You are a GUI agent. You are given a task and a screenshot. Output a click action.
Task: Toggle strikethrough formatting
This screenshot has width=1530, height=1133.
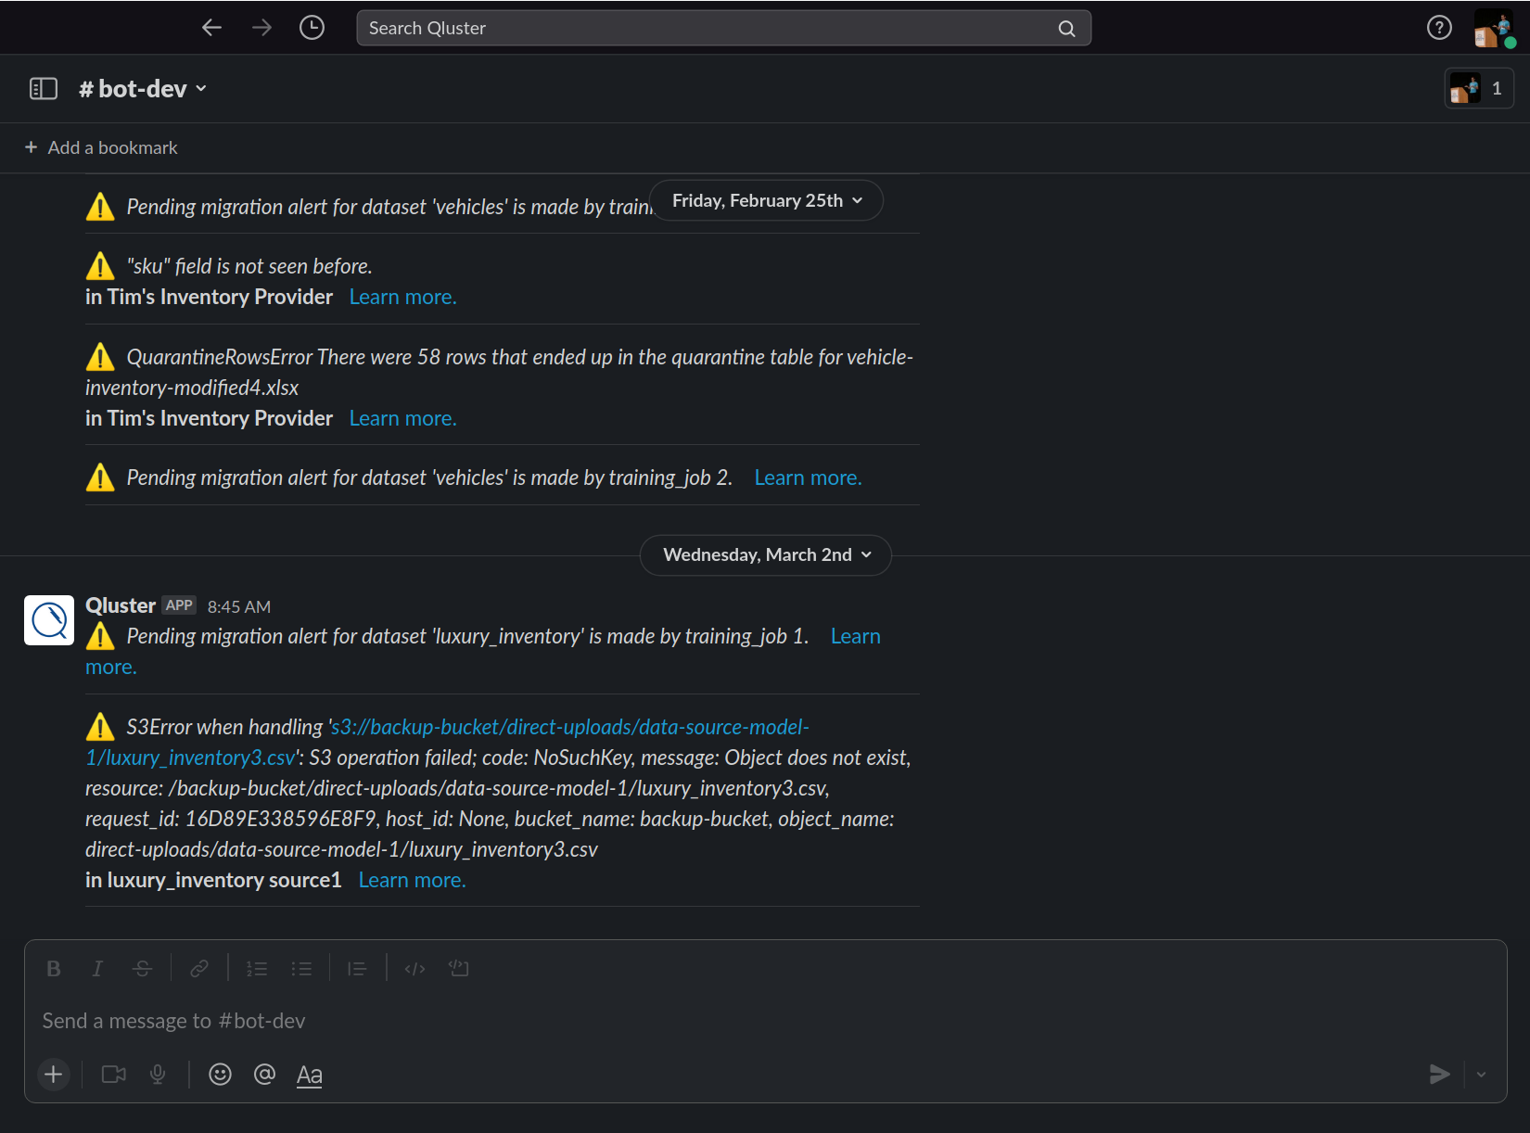142,969
